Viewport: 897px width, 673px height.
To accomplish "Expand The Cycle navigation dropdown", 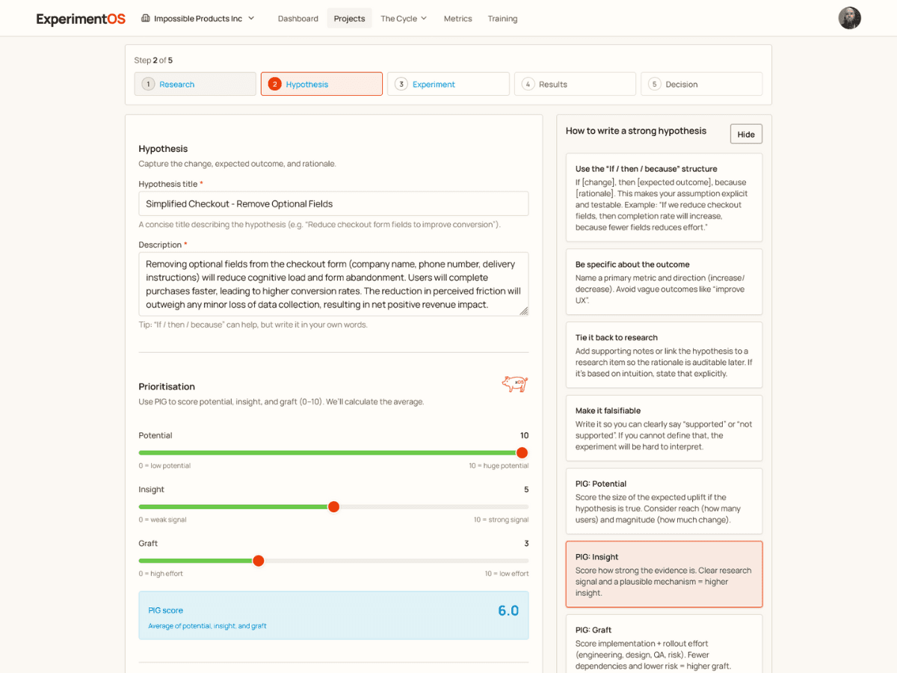I will click(404, 18).
